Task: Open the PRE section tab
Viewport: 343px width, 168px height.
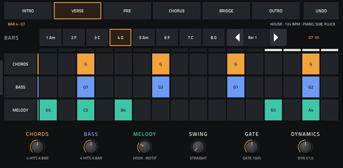Action: [x=127, y=11]
